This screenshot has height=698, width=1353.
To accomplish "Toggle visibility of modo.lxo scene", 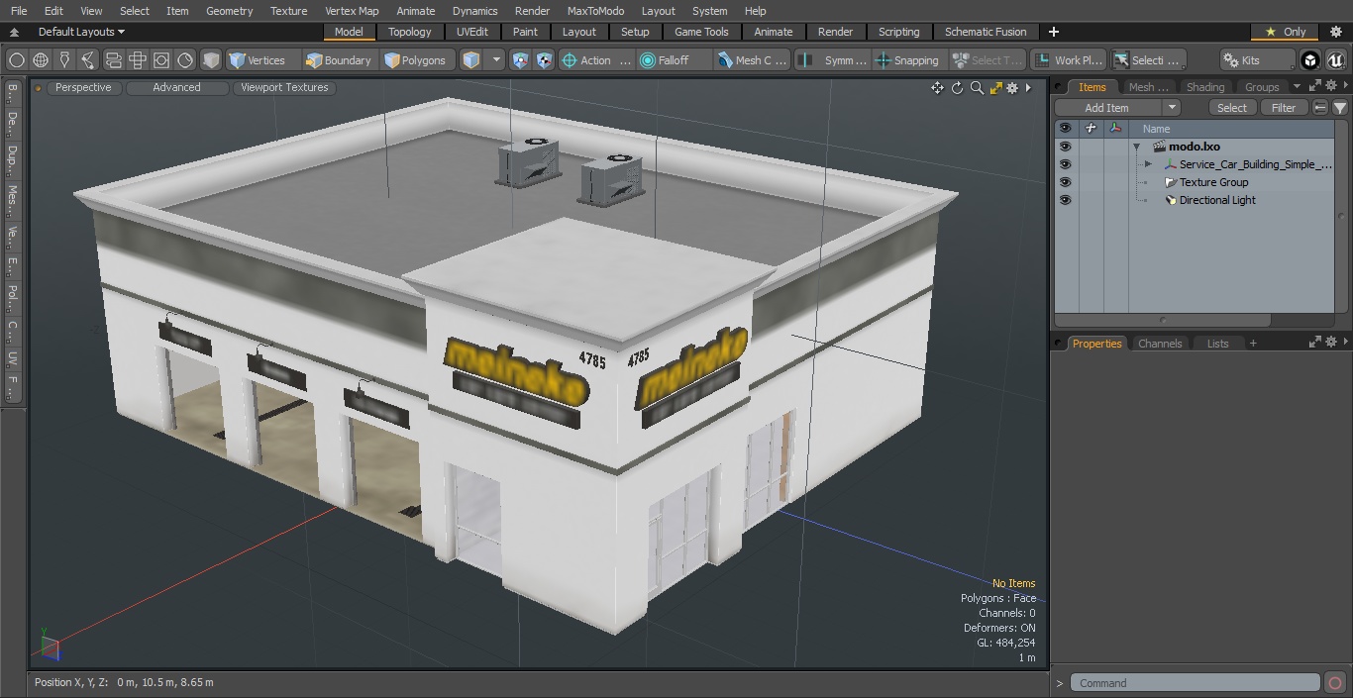I will pyautogui.click(x=1065, y=147).
